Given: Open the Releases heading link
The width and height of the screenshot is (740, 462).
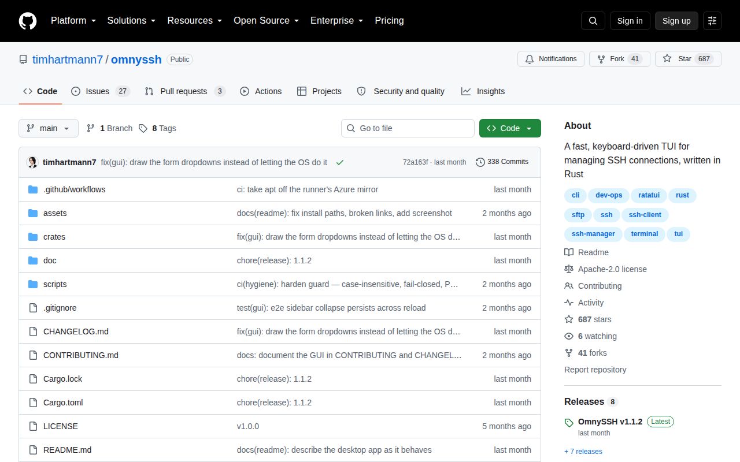Looking at the screenshot, I should click(591, 401).
